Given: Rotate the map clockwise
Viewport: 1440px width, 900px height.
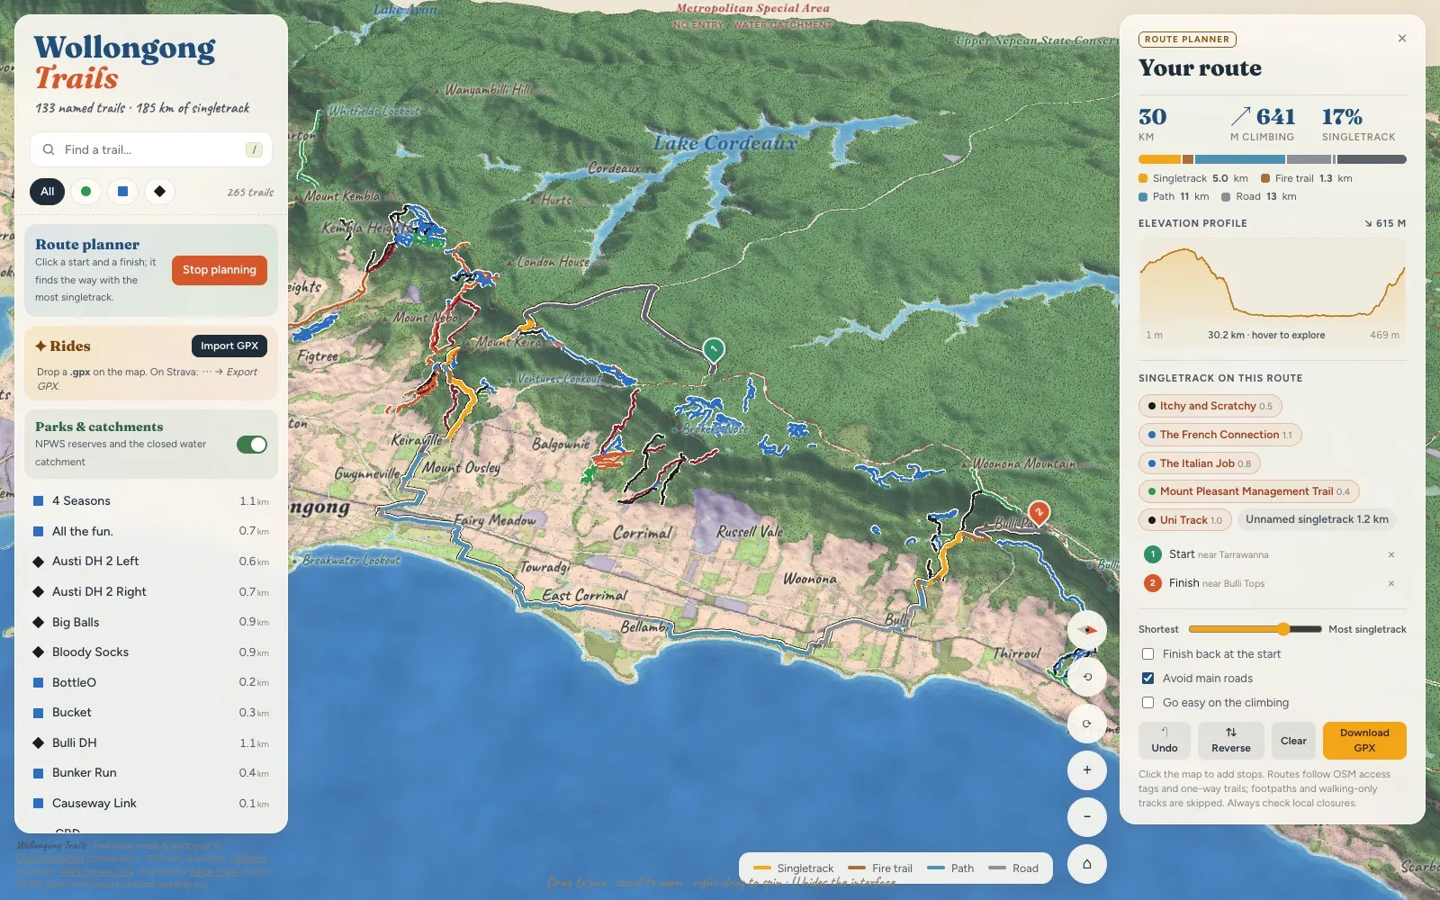Looking at the screenshot, I should click(x=1087, y=724).
